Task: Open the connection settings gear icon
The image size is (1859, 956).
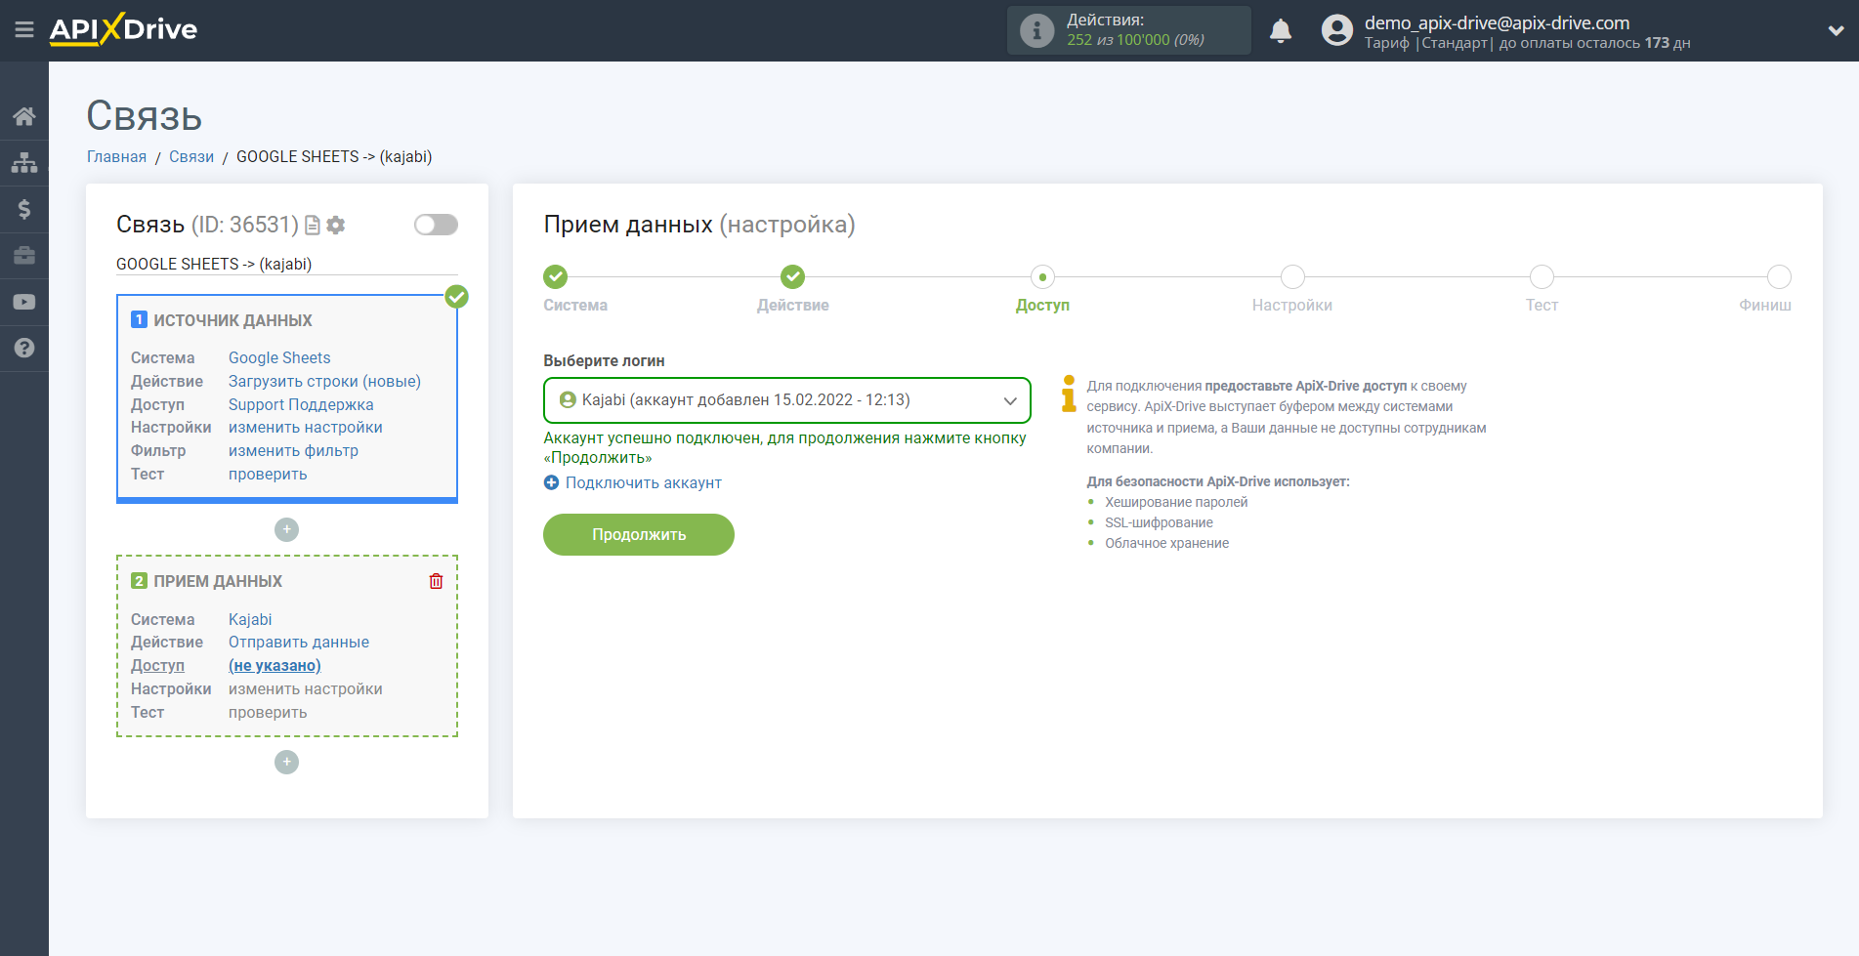Action: (x=336, y=226)
